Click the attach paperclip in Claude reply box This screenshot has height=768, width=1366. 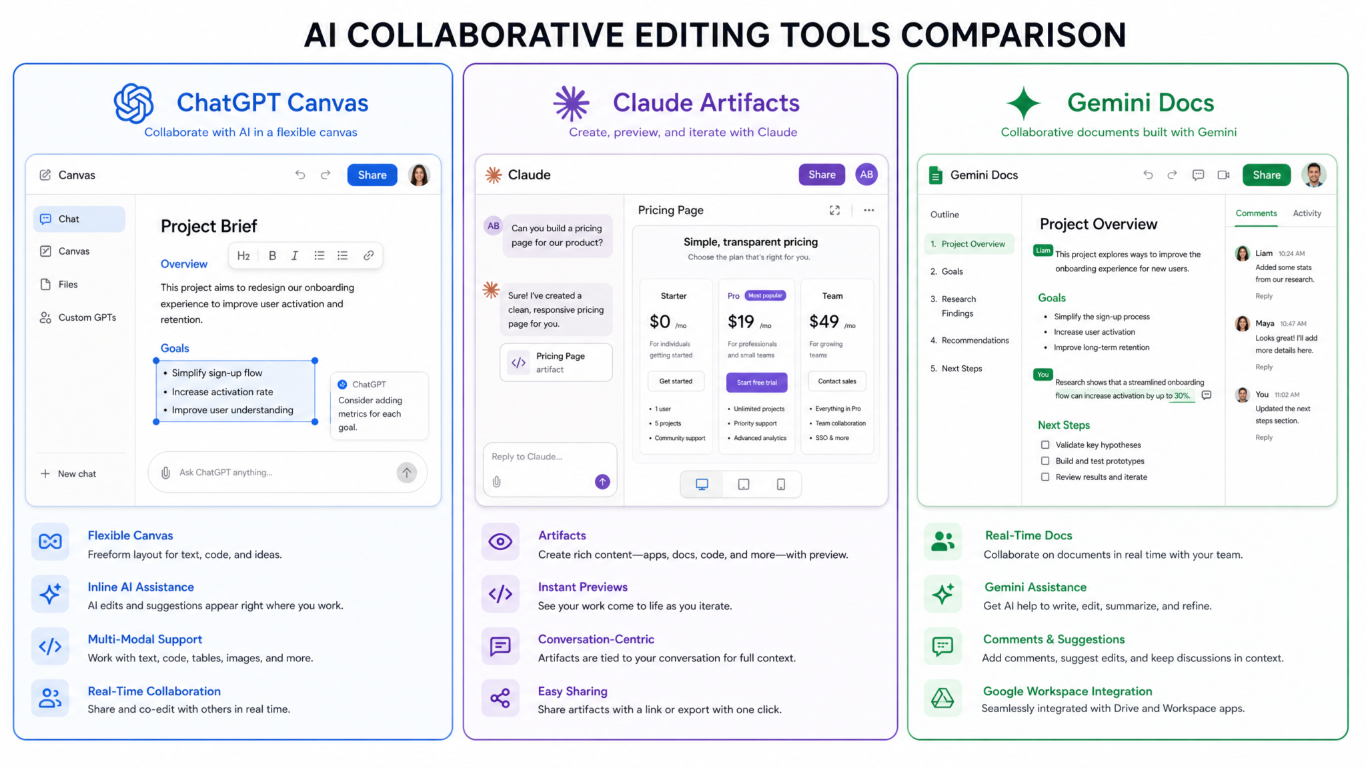(x=497, y=481)
